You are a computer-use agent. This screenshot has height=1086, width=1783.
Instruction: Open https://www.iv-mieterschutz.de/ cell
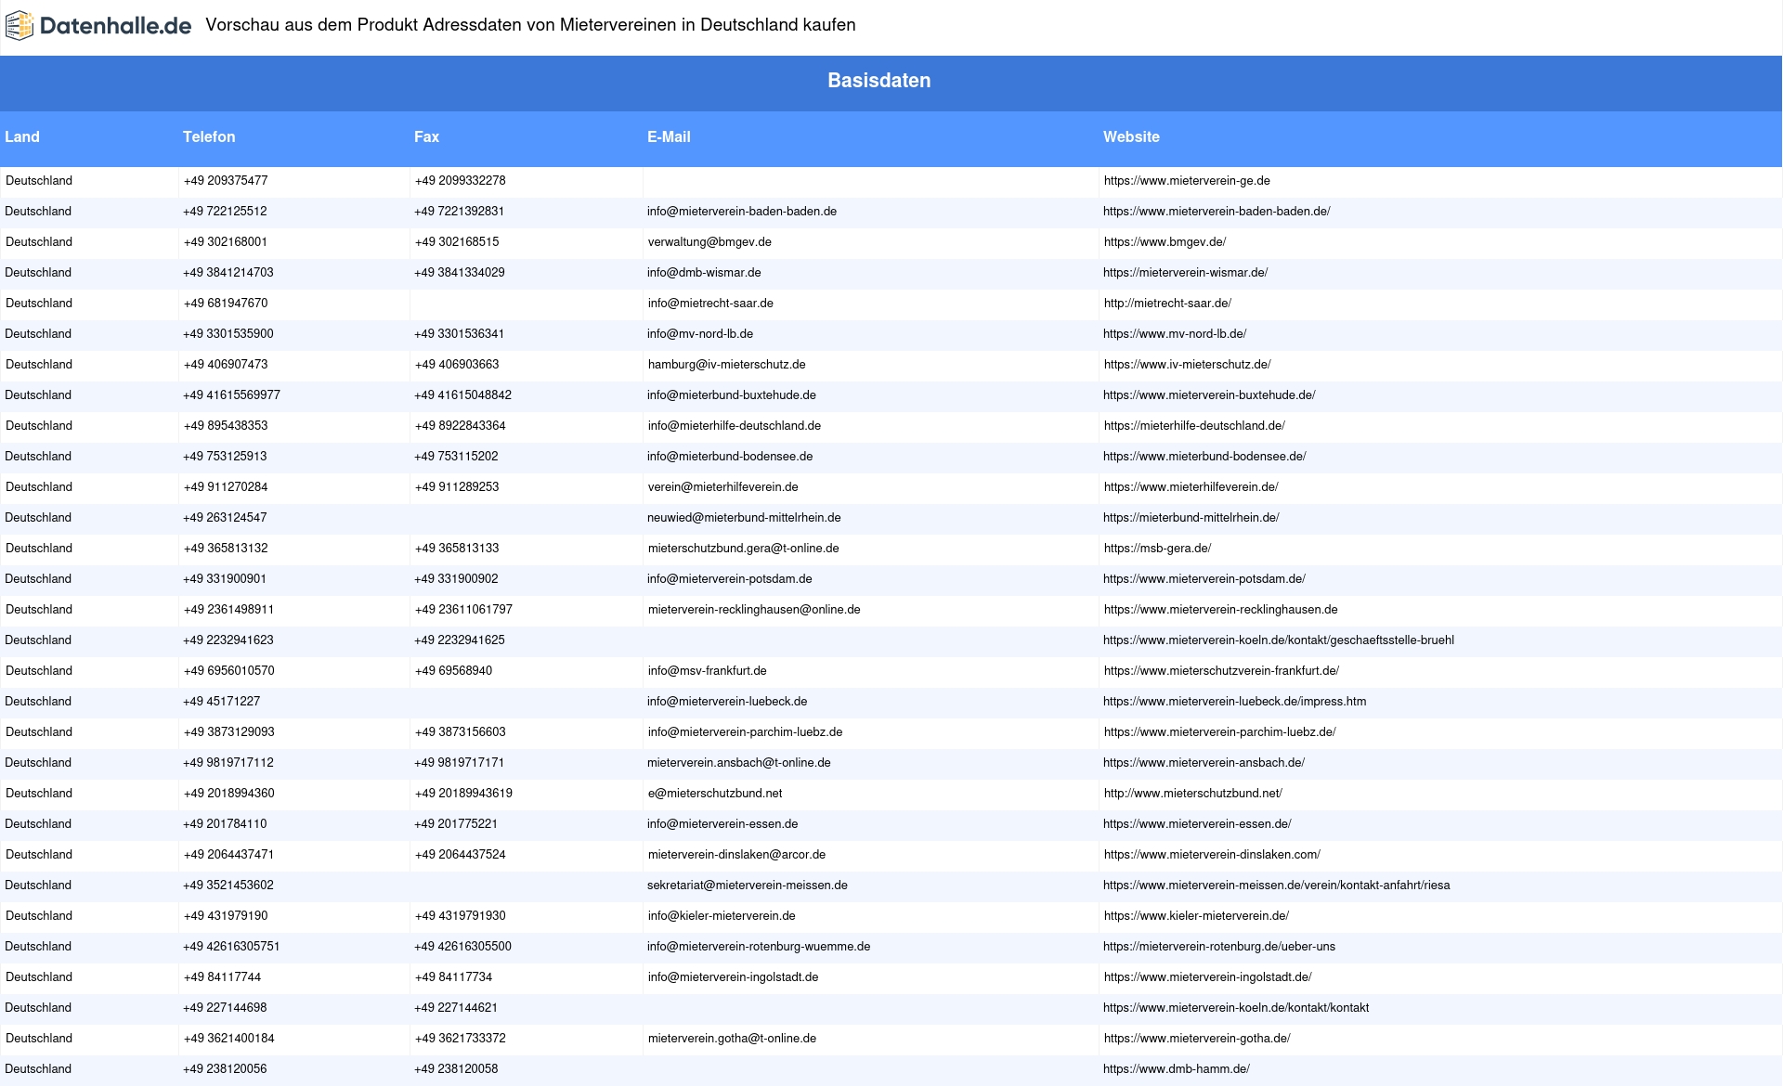1188,365
